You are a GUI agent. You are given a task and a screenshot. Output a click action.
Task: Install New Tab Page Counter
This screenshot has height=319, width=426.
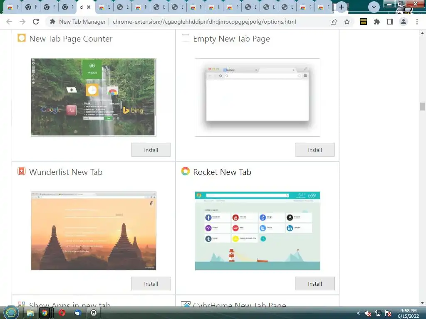(151, 150)
